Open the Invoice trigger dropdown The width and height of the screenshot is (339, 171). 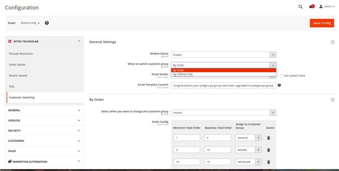point(224,113)
